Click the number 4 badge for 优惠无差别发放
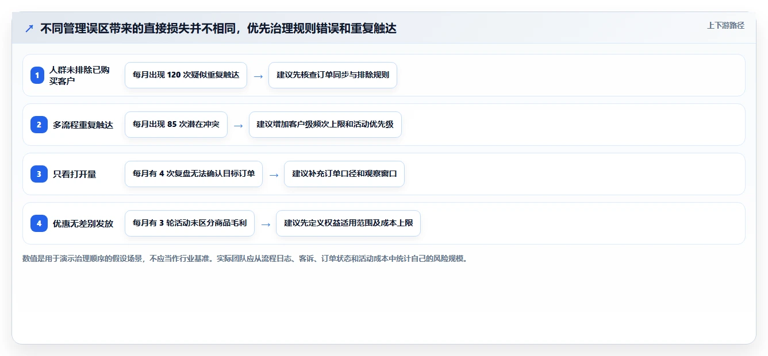This screenshot has height=356, width=768. 39,223
